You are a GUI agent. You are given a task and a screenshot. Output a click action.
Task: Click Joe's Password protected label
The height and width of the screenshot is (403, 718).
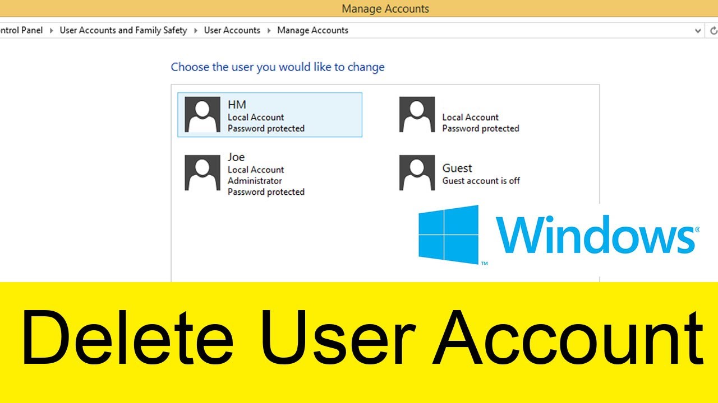266,192
